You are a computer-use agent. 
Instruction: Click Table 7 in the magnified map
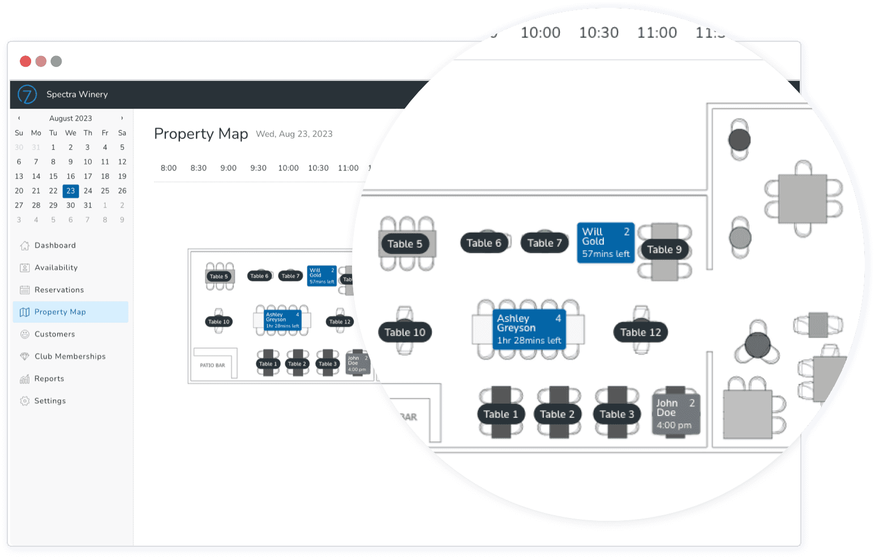coord(544,243)
